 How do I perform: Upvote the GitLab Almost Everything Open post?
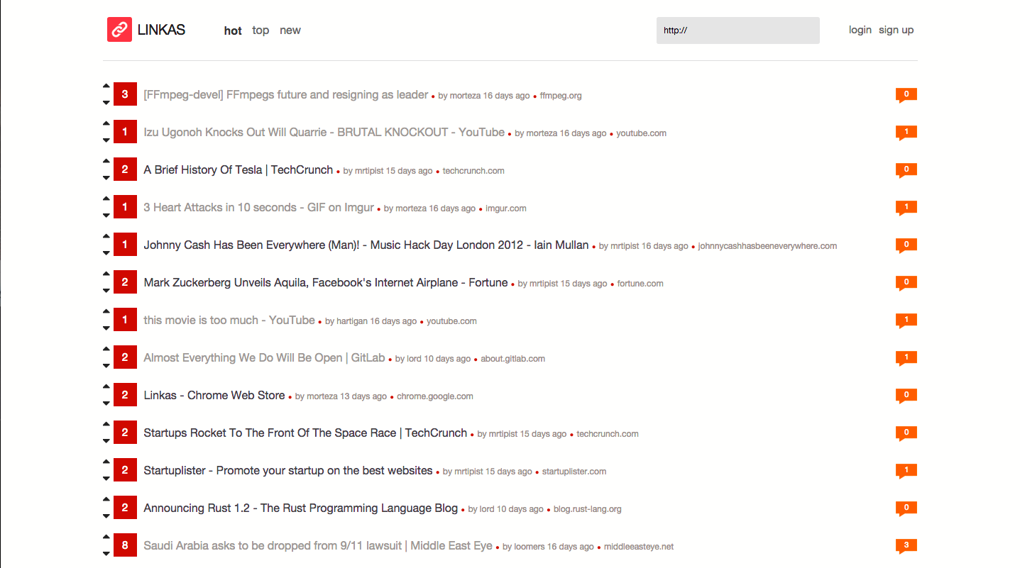tap(106, 349)
